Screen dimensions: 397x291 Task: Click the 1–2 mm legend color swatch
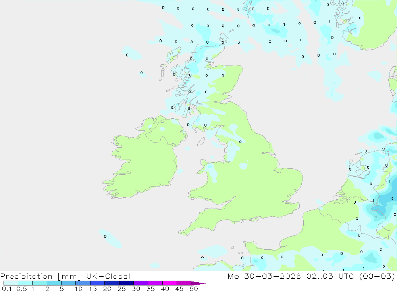click(x=39, y=283)
